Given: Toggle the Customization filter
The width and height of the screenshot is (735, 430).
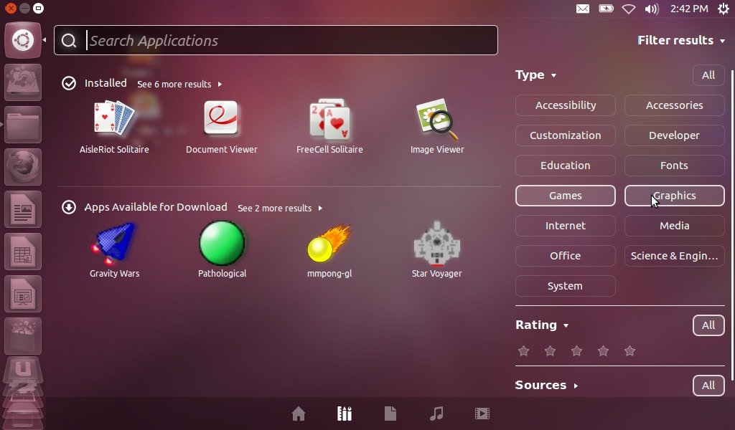Looking at the screenshot, I should tap(566, 135).
